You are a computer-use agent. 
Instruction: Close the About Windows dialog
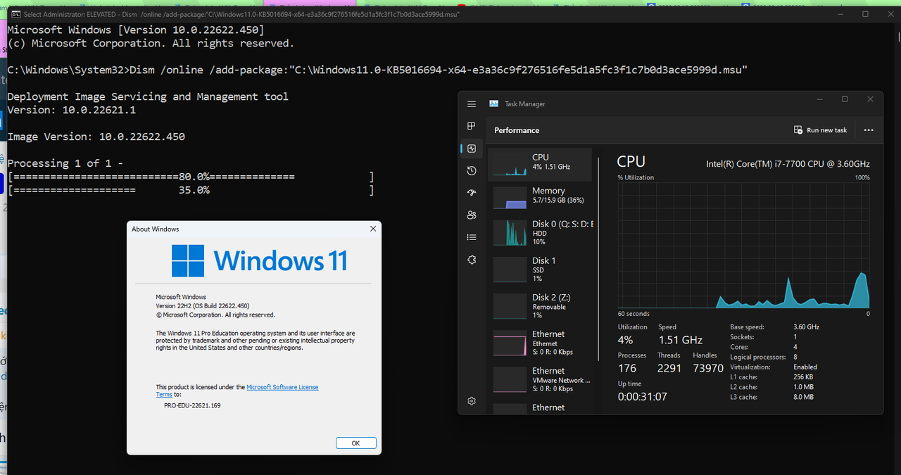click(373, 229)
